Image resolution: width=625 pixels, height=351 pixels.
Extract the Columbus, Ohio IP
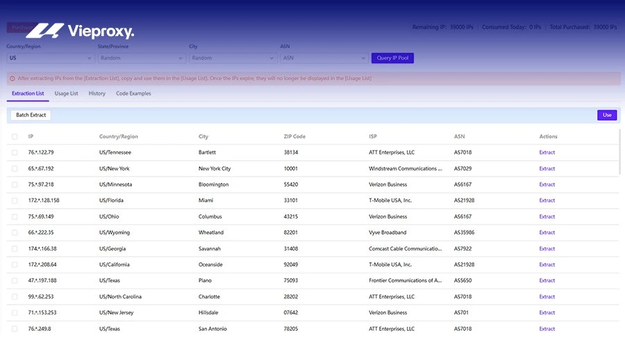(x=547, y=217)
